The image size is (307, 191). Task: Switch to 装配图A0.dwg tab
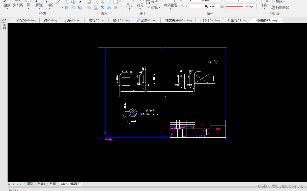pyautogui.click(x=26, y=20)
